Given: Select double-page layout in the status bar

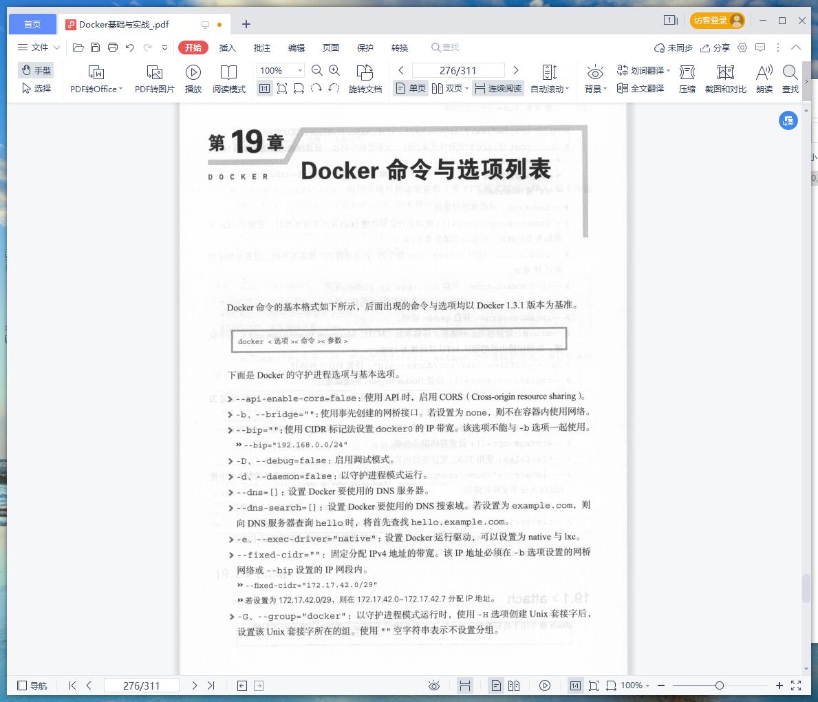Looking at the screenshot, I should 514,685.
